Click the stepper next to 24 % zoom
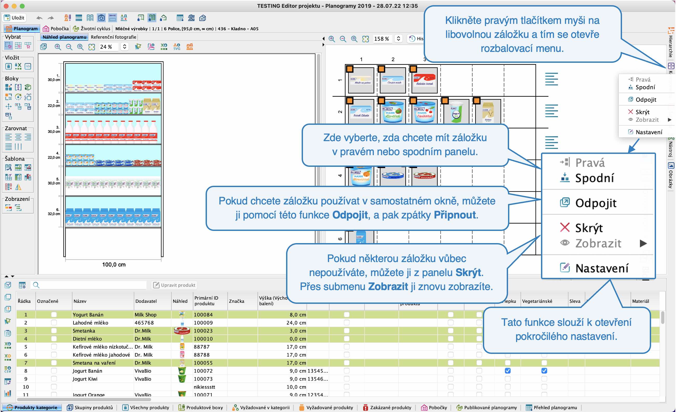Screen dimensions: 676x412 tap(125, 47)
